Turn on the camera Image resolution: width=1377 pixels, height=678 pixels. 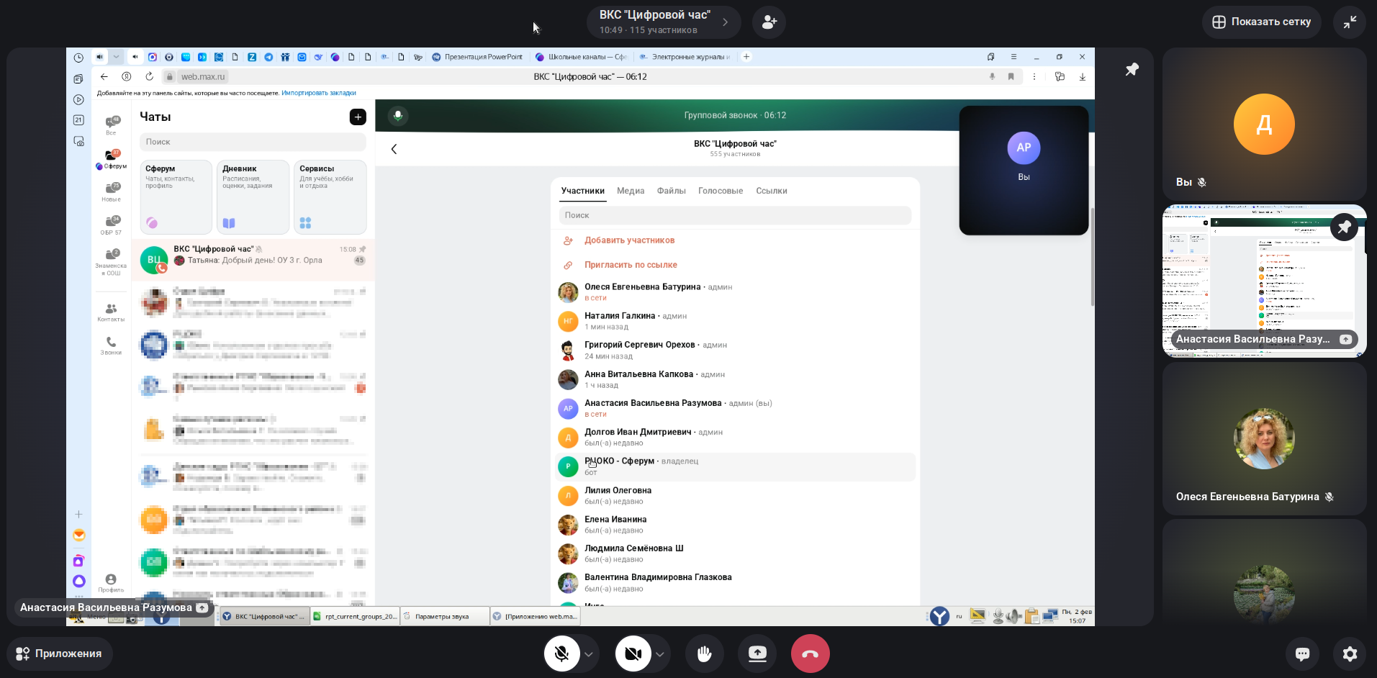633,654
